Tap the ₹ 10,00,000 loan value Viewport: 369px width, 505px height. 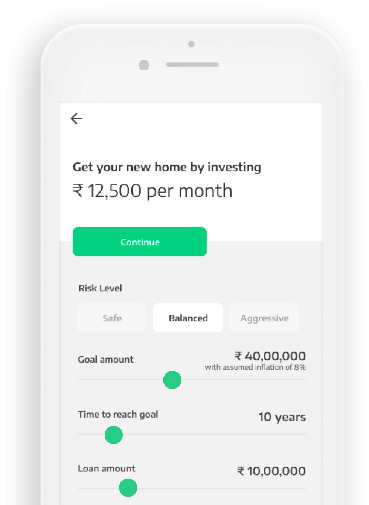[271, 471]
